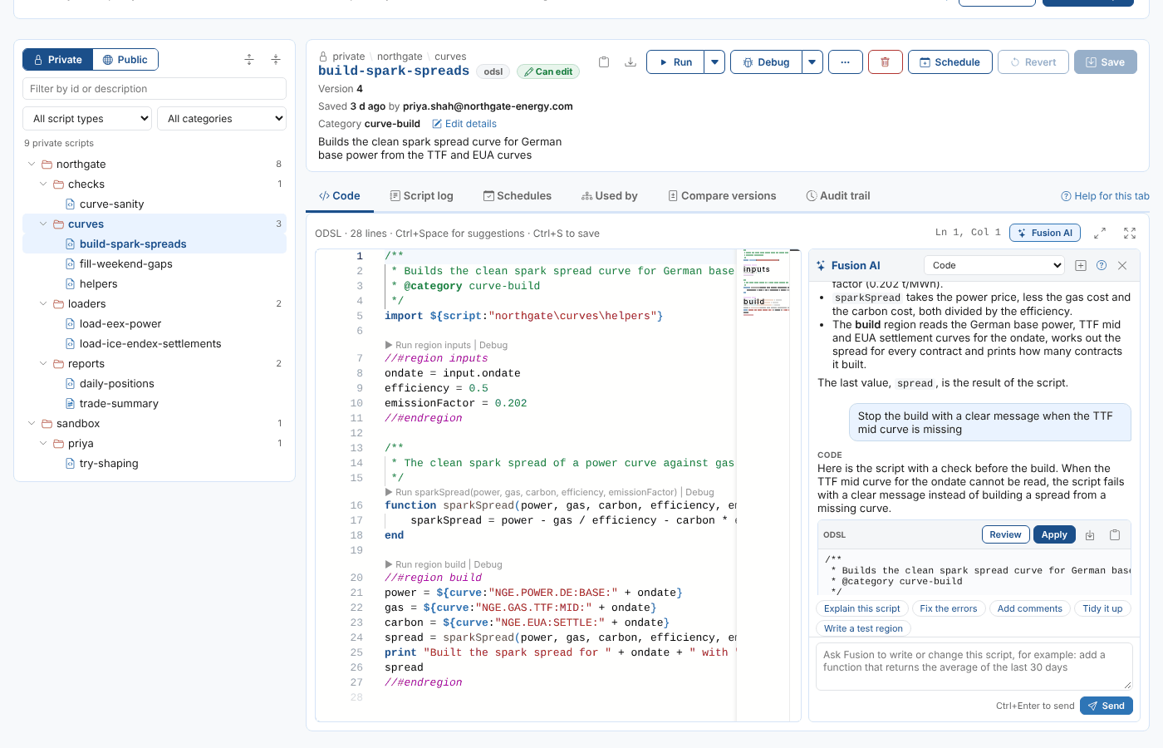The width and height of the screenshot is (1163, 748).
Task: Open the more actions ellipsis menu
Action: point(845,62)
